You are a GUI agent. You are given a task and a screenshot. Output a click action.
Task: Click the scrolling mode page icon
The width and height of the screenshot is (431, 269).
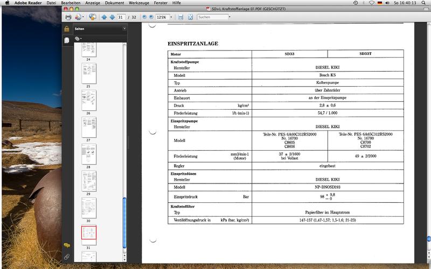181,17
